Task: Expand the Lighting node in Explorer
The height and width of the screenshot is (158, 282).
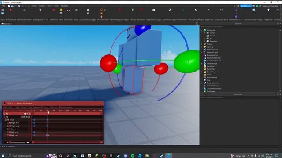Action: [202, 47]
